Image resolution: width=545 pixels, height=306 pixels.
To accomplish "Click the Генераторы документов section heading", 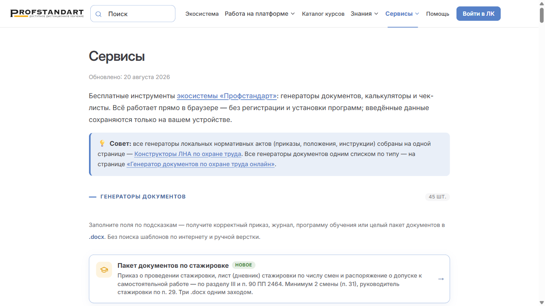I will [x=143, y=197].
